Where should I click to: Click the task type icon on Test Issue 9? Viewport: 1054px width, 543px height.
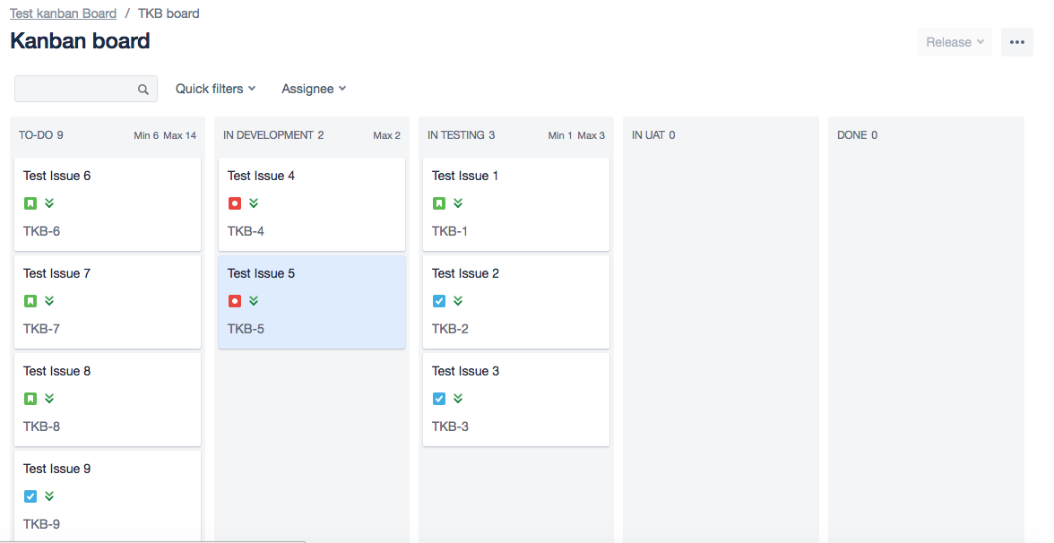(30, 496)
